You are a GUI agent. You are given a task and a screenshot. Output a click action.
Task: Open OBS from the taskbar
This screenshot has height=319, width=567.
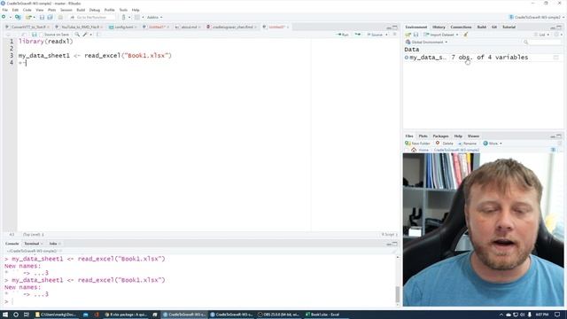278,315
